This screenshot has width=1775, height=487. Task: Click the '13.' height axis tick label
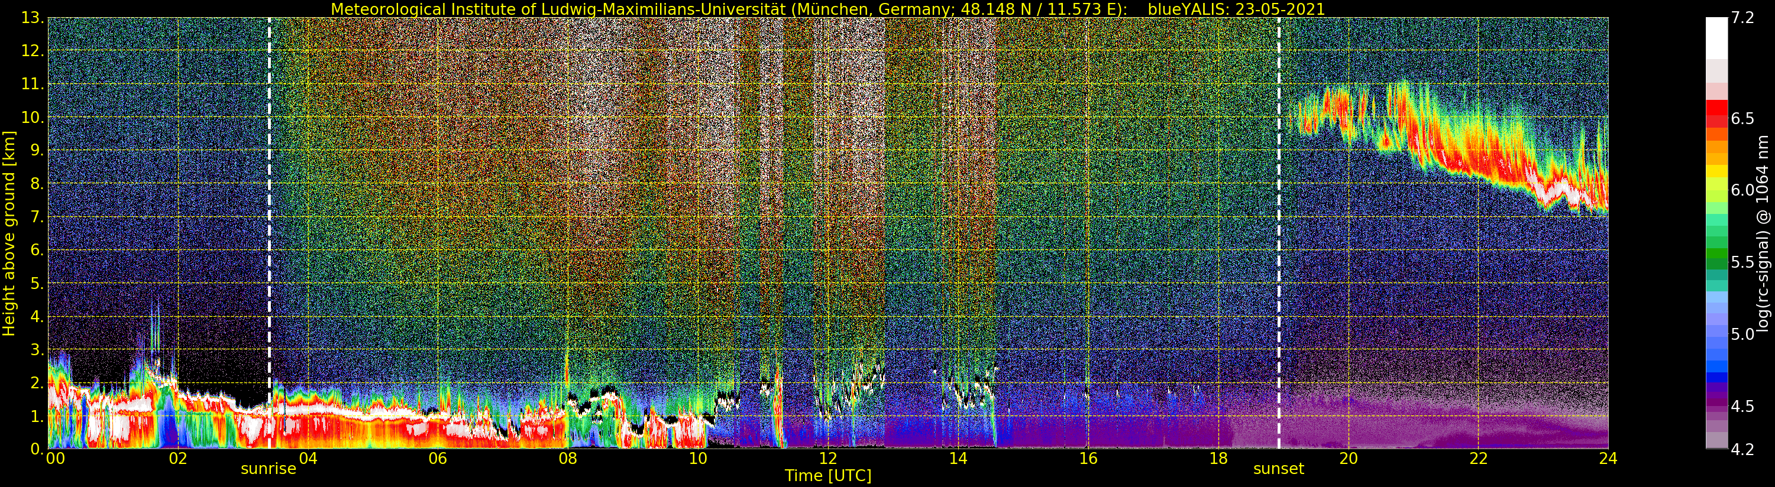point(33,18)
